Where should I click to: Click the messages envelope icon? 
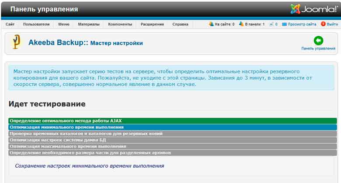tap(271, 24)
